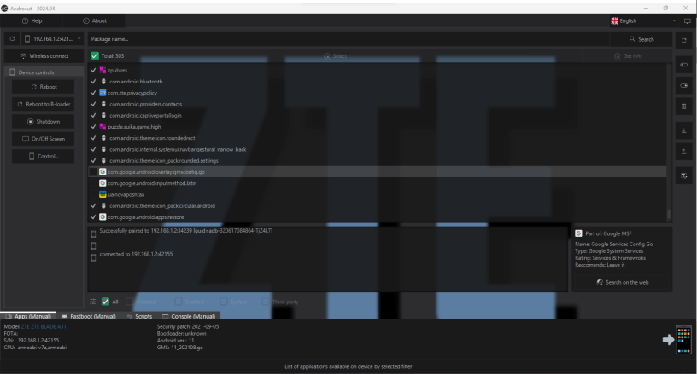The width and height of the screenshot is (697, 374).
Task: Click the Google icon beside Part of: Google MSF
Action: coord(578,233)
